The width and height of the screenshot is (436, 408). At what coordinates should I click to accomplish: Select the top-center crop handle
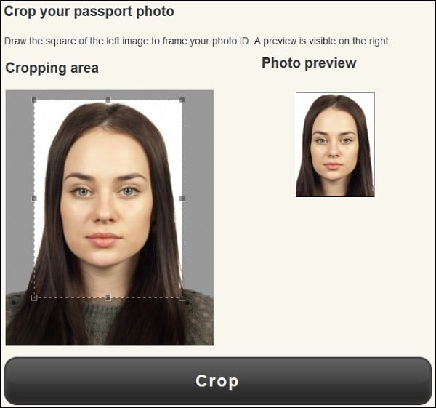(108, 100)
